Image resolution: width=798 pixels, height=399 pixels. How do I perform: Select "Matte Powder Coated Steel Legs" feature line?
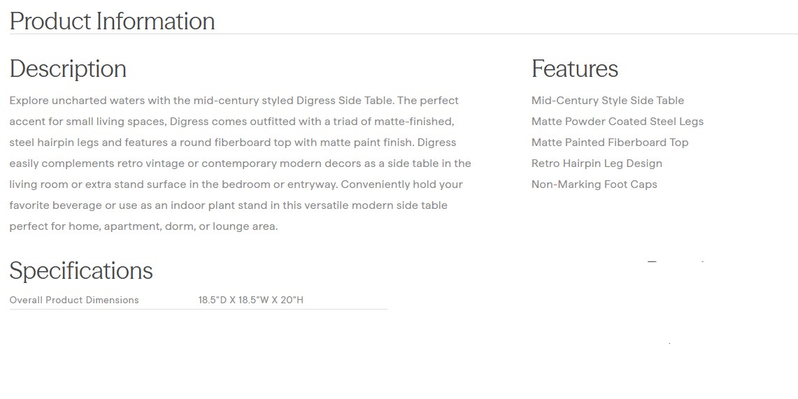click(x=617, y=122)
